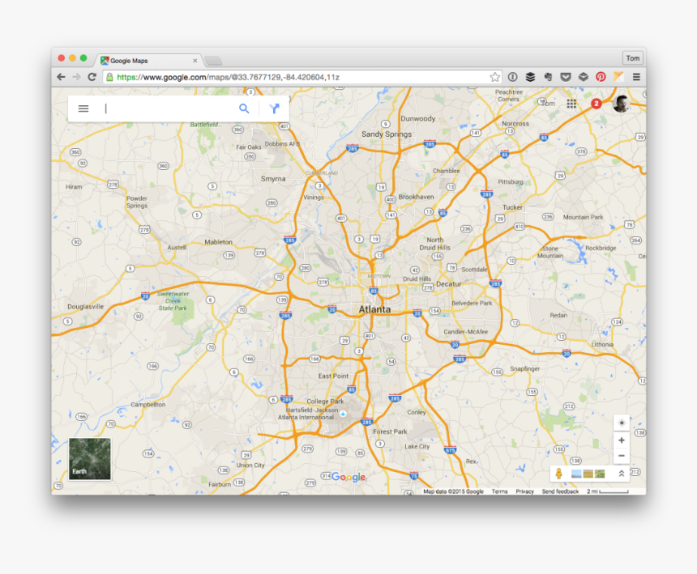Click the Atlanta city label

[374, 309]
